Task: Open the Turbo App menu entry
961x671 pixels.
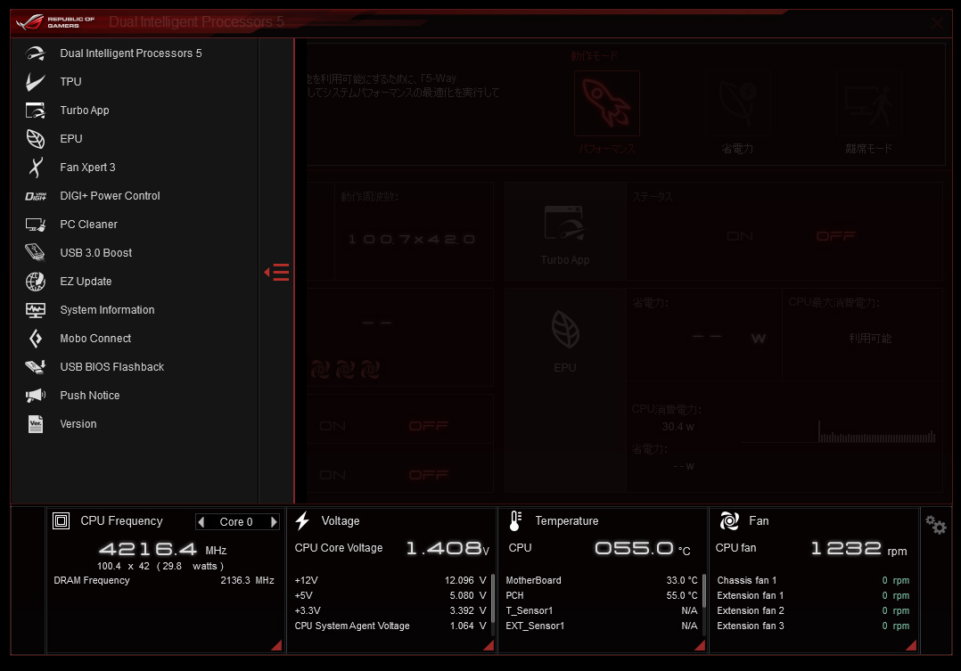Action: click(x=85, y=110)
